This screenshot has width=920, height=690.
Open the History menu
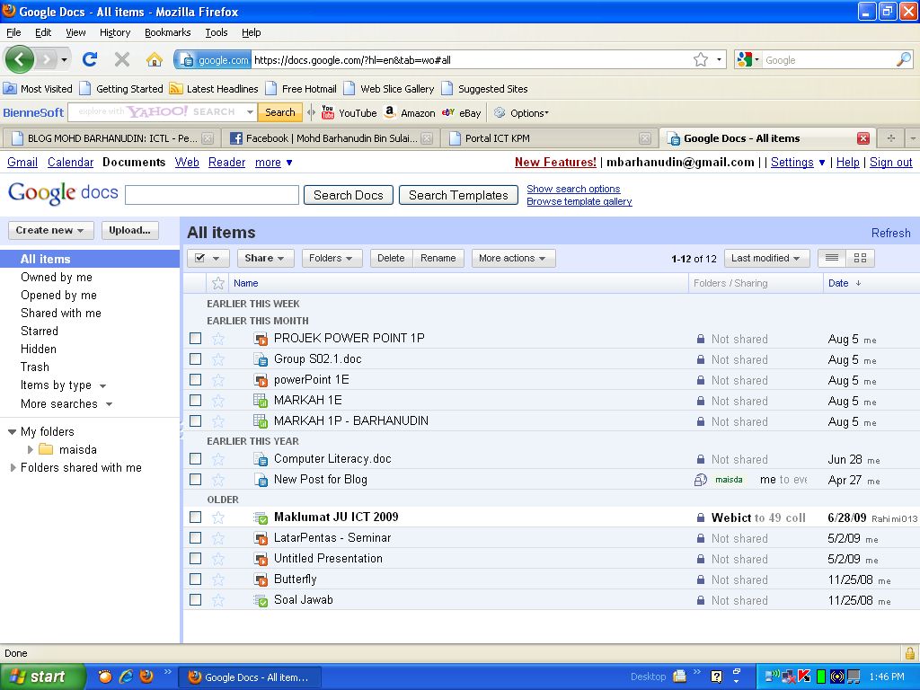coord(114,32)
